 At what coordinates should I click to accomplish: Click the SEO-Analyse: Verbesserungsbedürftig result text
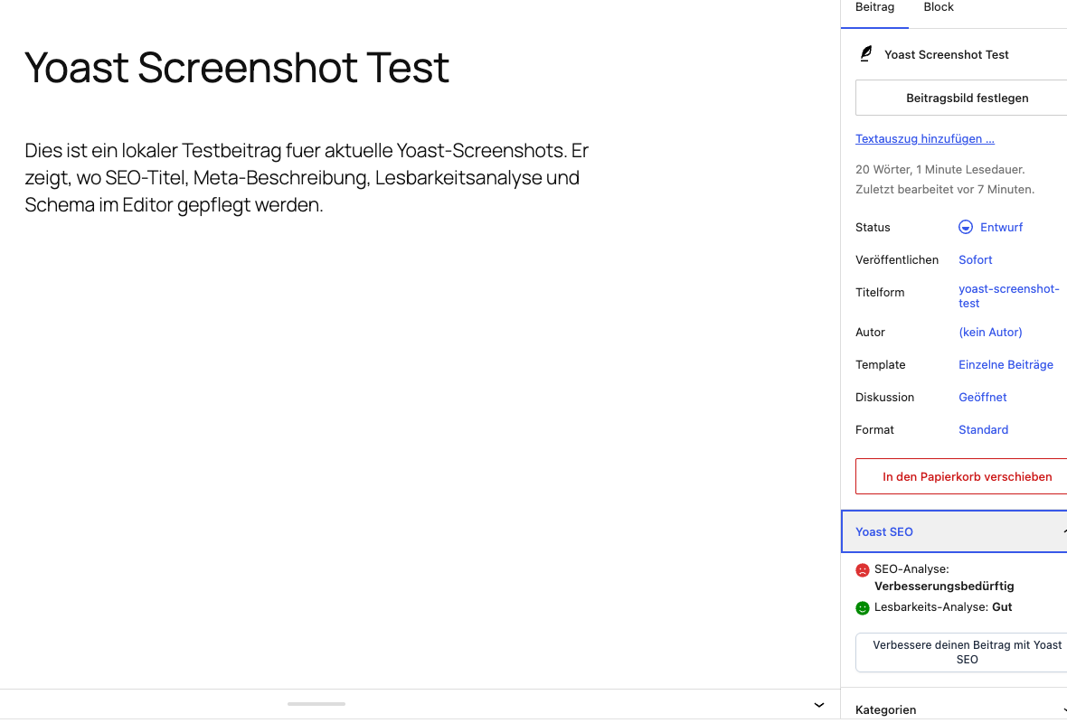point(944,577)
